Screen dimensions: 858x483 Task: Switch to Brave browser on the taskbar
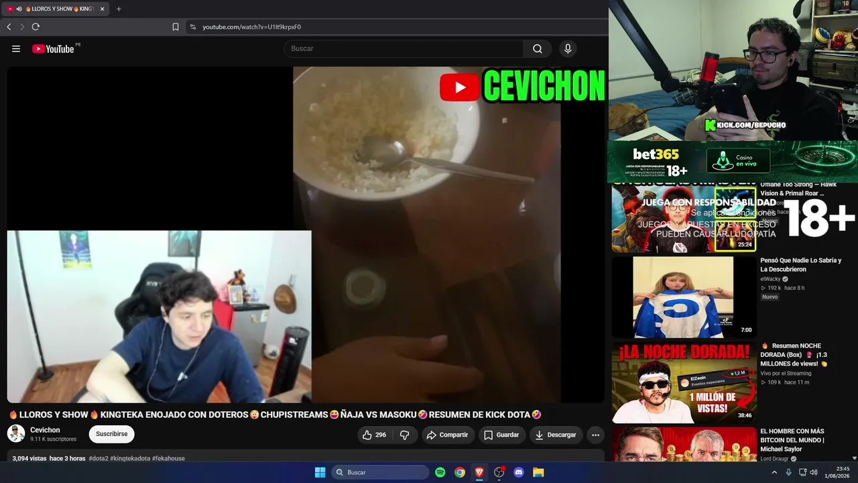tap(479, 472)
